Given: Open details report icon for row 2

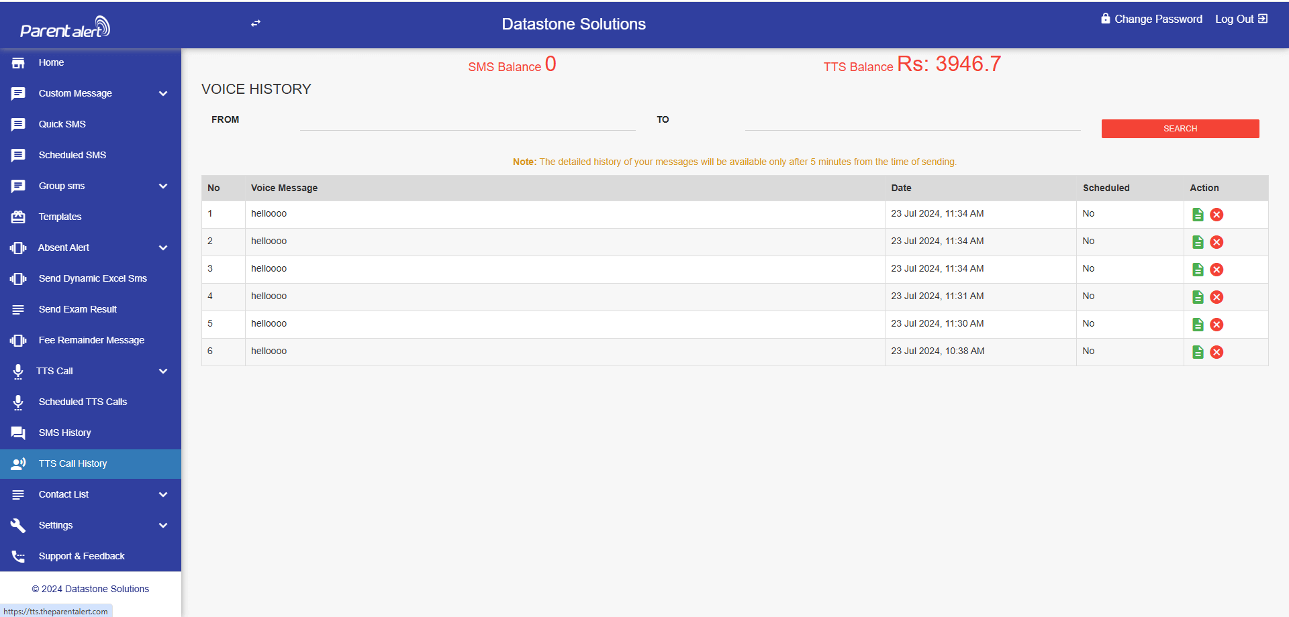Looking at the screenshot, I should coord(1198,242).
